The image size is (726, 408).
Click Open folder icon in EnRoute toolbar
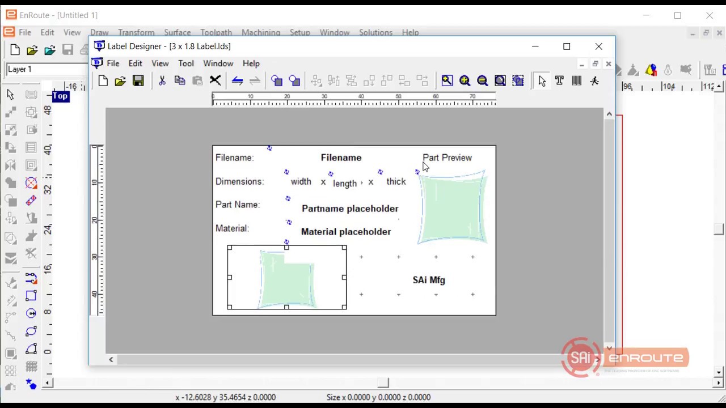[x=32, y=50]
